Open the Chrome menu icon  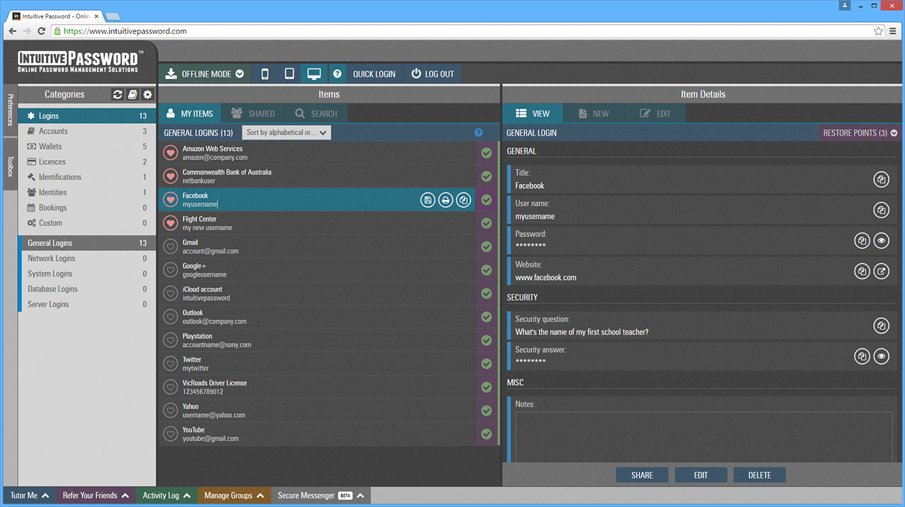[x=893, y=31]
